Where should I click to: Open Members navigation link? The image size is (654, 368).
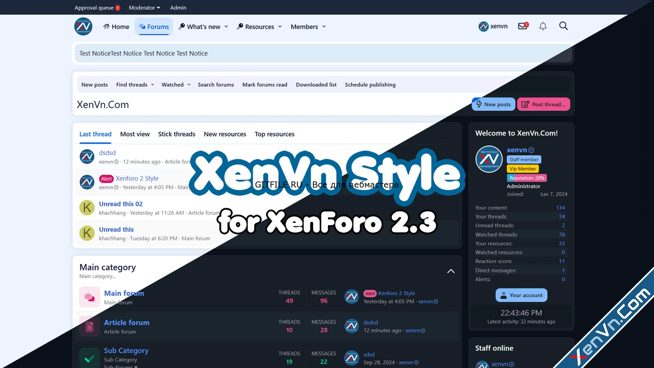click(x=305, y=27)
